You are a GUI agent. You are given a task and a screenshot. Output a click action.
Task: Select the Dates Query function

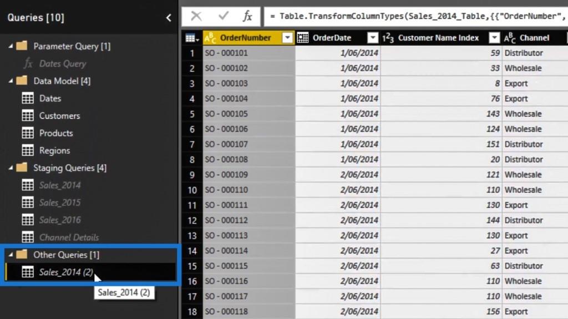point(63,64)
